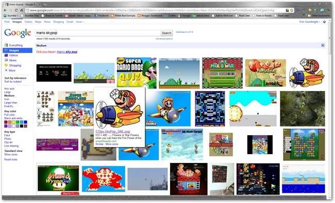The height and width of the screenshot is (203, 335).
Task: Open the red pixel Donkey Kong thumbnail
Action: click(104, 179)
